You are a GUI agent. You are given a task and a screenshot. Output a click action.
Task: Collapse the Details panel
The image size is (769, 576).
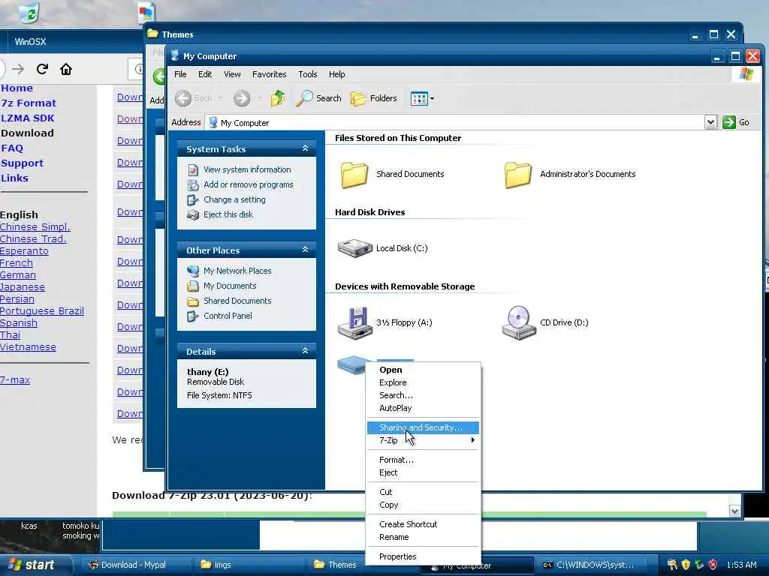click(x=305, y=351)
